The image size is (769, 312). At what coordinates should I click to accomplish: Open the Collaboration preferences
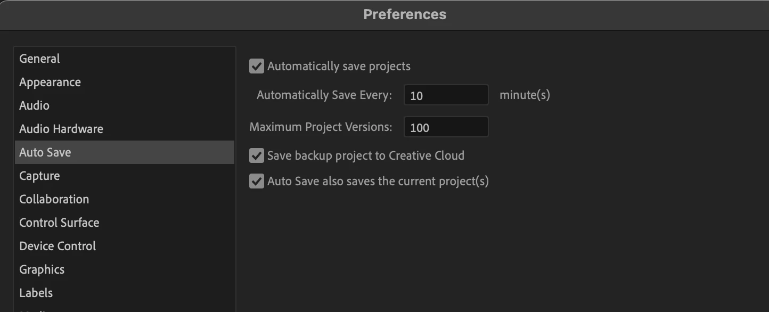[54, 199]
